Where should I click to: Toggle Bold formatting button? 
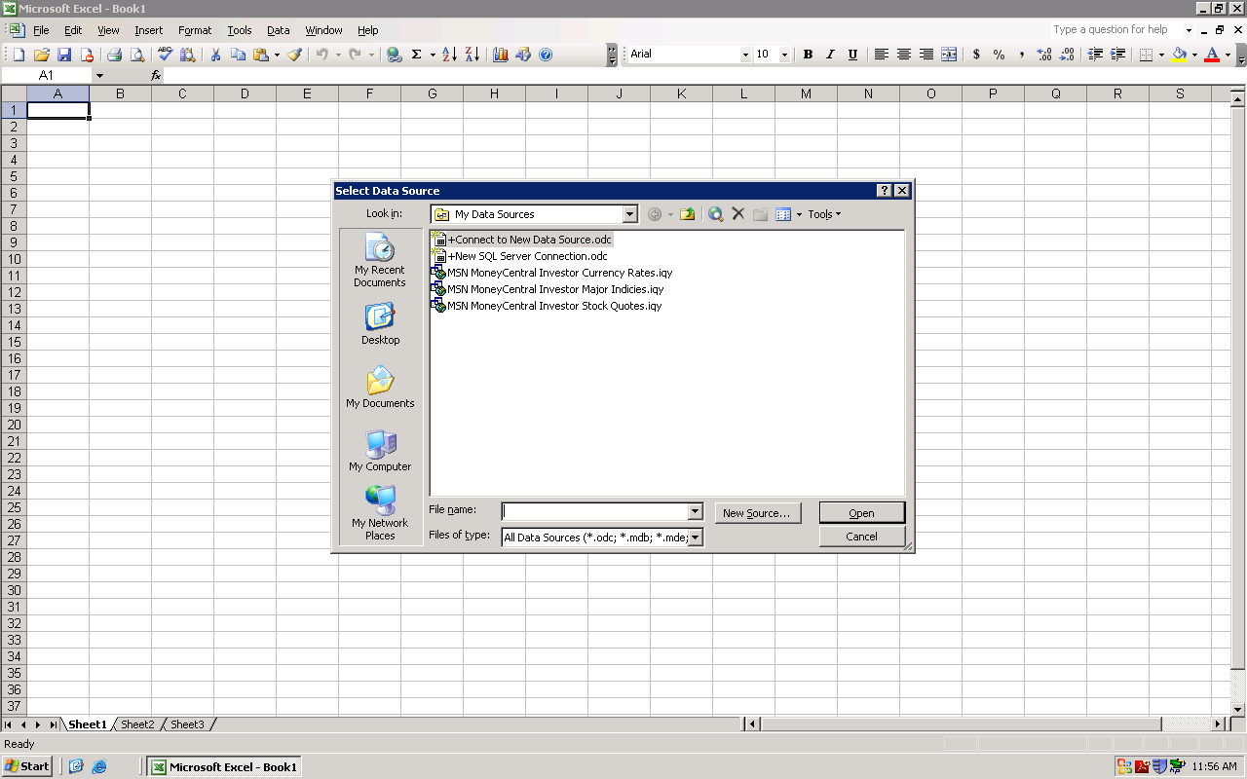[x=808, y=55]
